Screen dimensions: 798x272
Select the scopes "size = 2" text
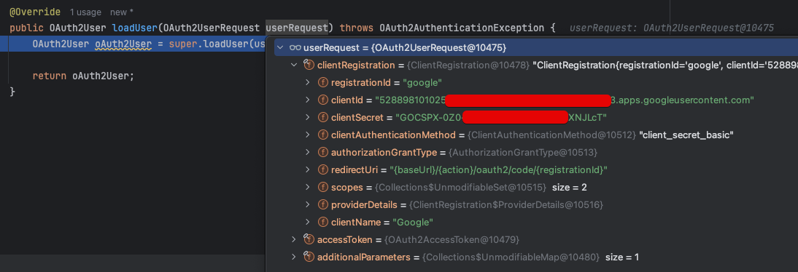570,188
